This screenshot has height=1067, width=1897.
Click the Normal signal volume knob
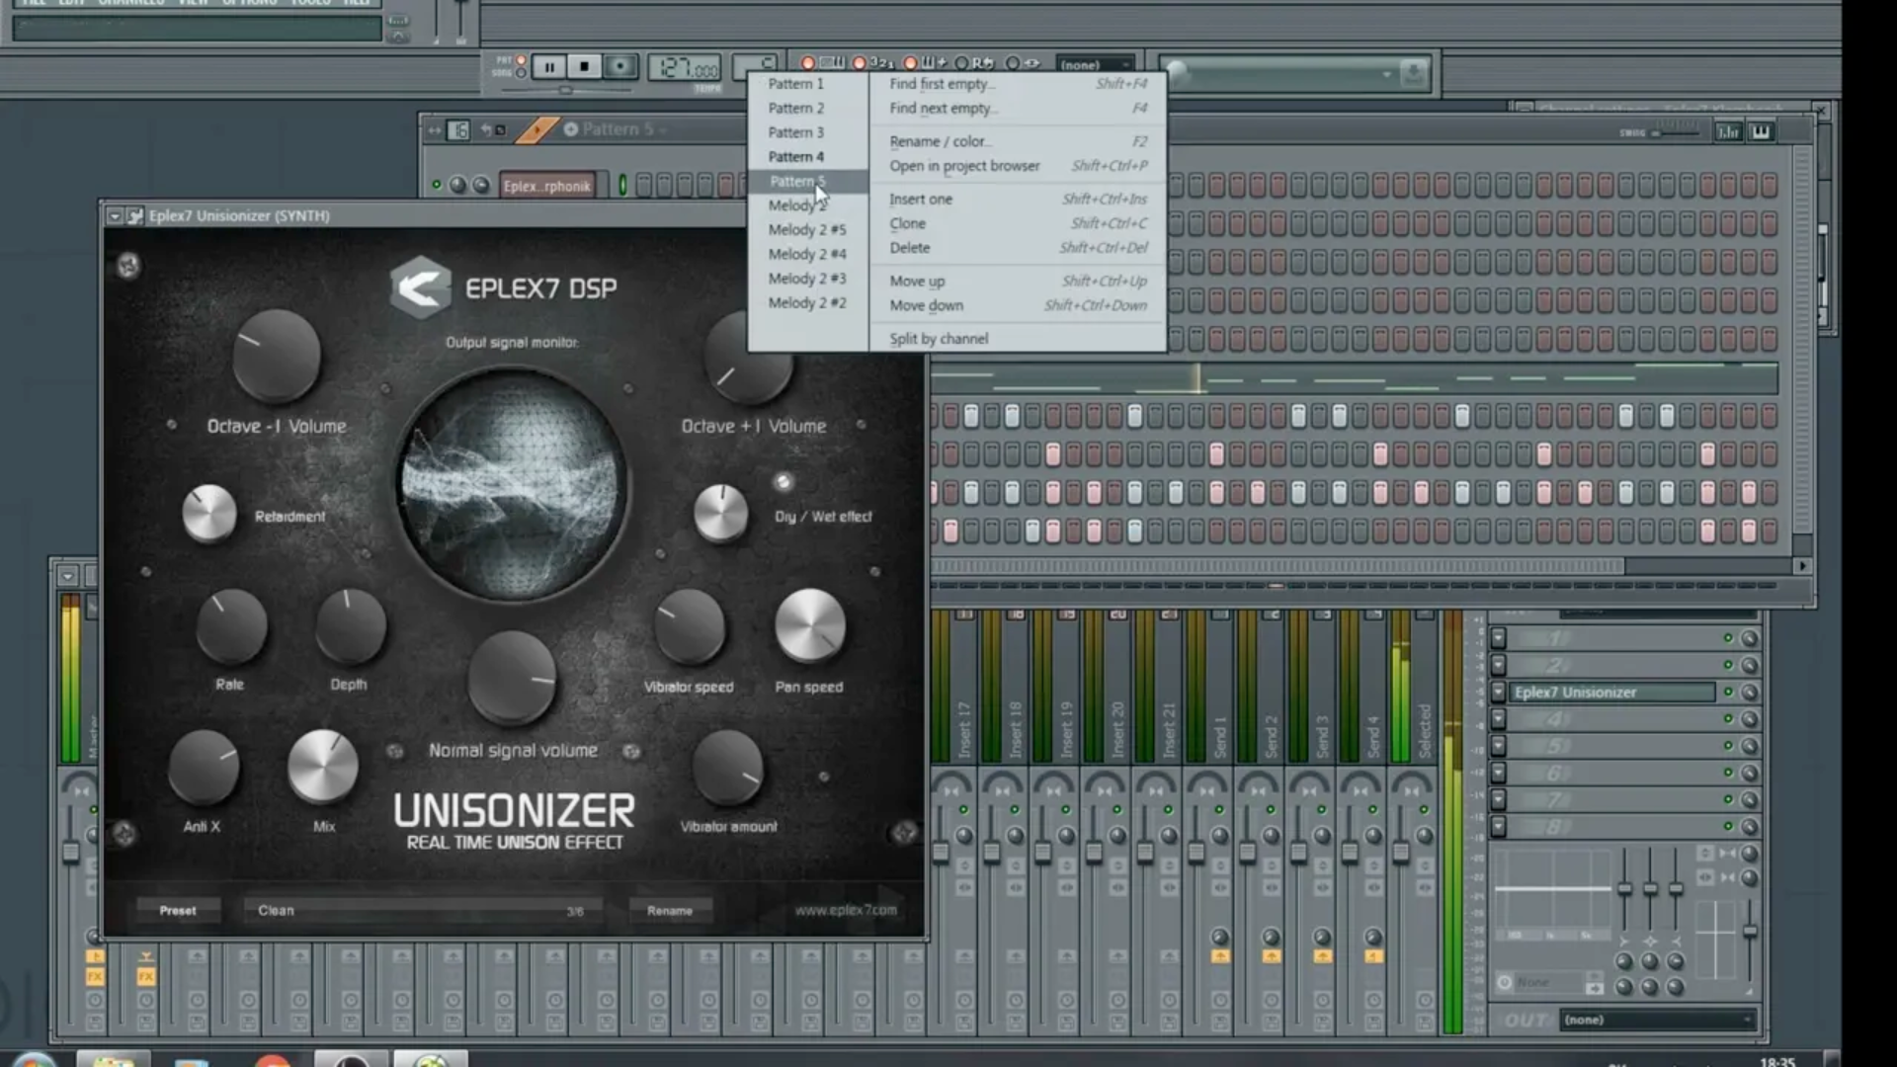pyautogui.click(x=512, y=678)
